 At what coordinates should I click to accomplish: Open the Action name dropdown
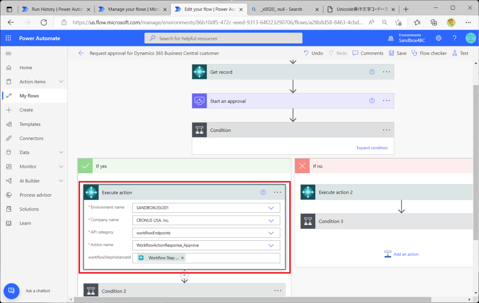(271, 245)
